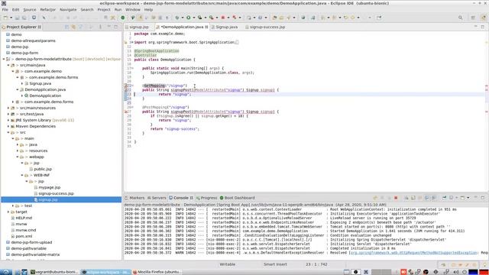
Task: Open the HttpRequestMethodNotSupportedException console link
Action: pos(413,253)
